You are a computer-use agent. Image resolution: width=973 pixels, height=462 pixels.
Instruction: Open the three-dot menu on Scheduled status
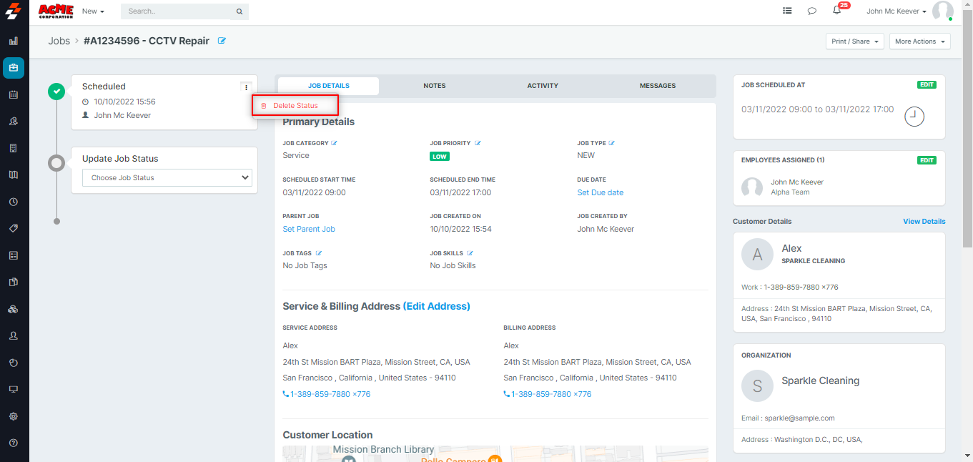(x=246, y=87)
